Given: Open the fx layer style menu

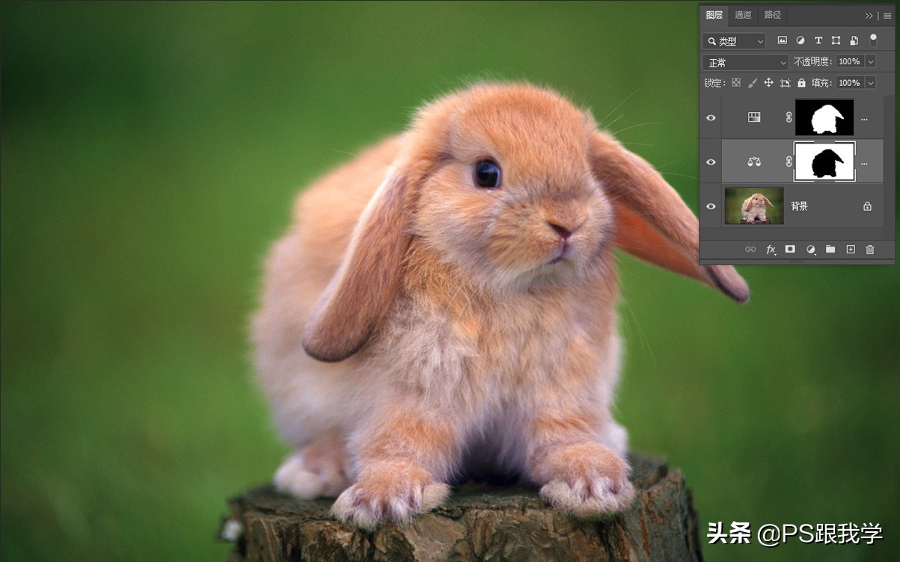Looking at the screenshot, I should point(771,250).
